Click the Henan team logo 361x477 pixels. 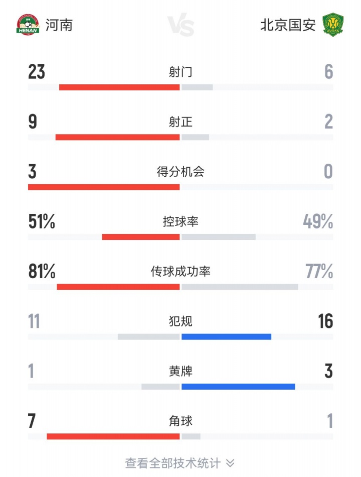pos(28,25)
